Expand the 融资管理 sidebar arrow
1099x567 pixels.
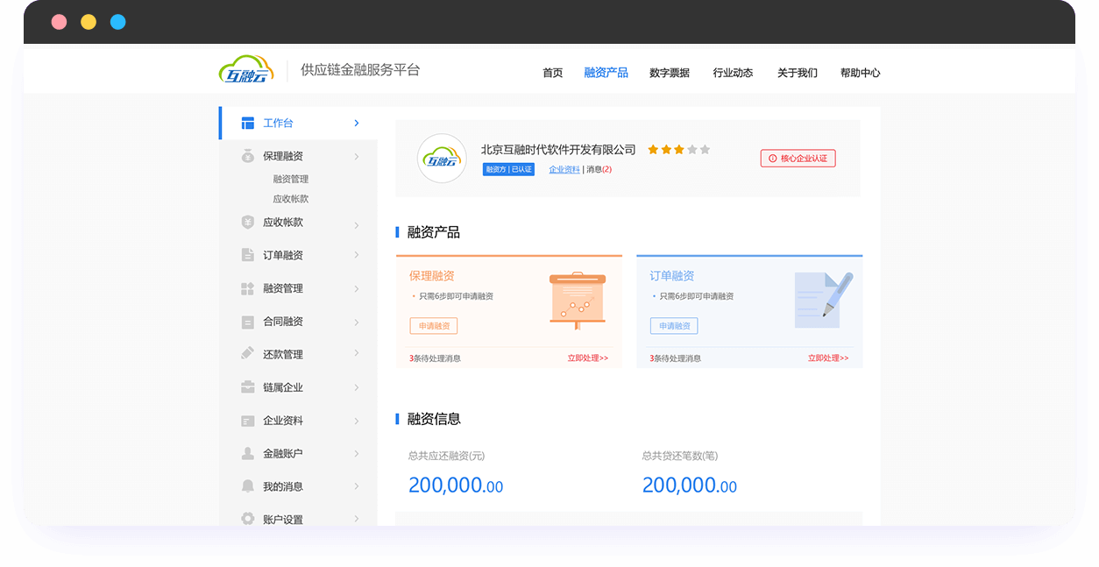point(357,289)
